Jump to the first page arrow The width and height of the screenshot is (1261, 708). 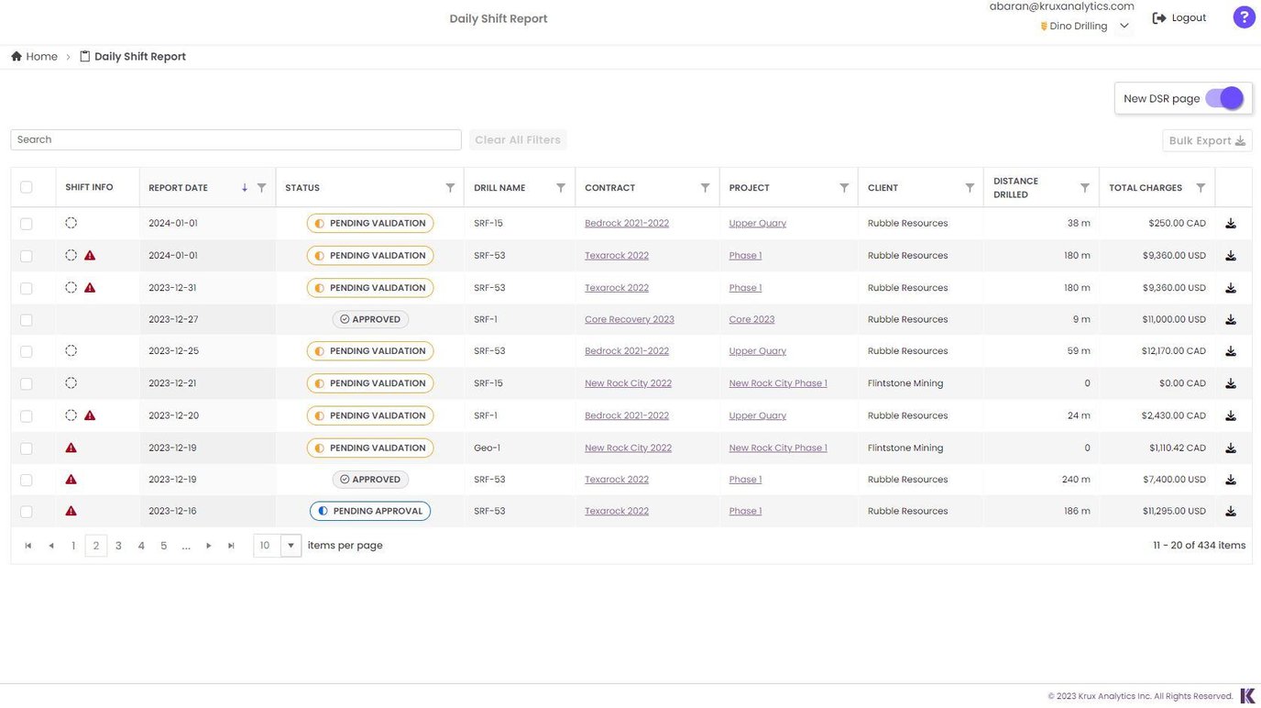[28, 546]
